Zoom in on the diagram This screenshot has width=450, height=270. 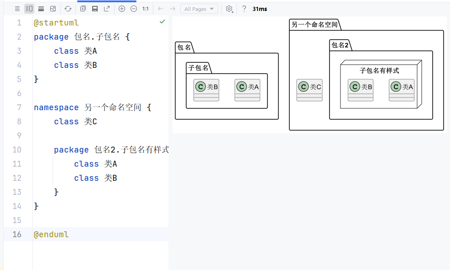click(x=122, y=9)
